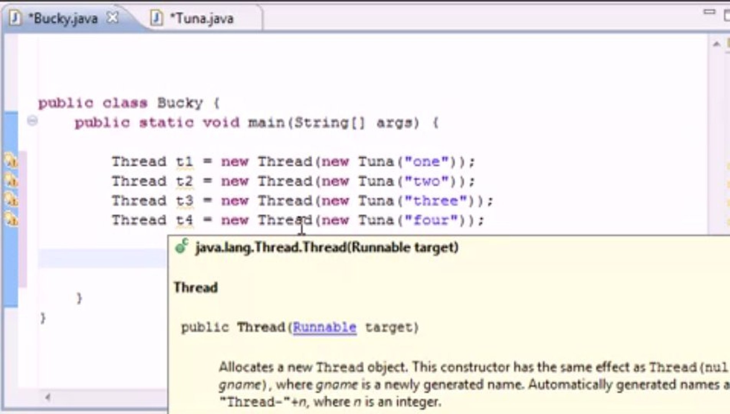Screen dimensions: 730x414
Task: Open the Tuna.java editor tab
Action: click(201, 18)
